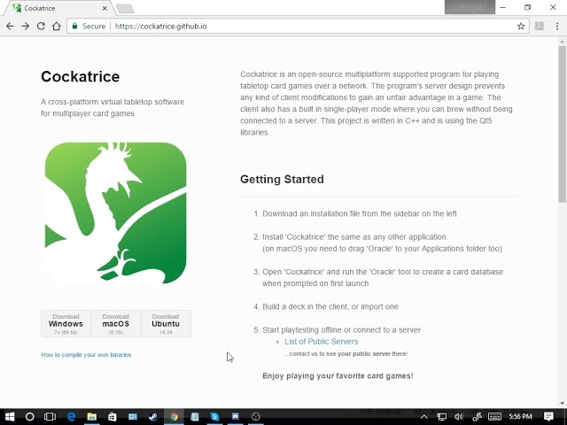Viewport: 567px width, 425px height.
Task: Click the large Cockatrice logo image
Action: (x=116, y=212)
